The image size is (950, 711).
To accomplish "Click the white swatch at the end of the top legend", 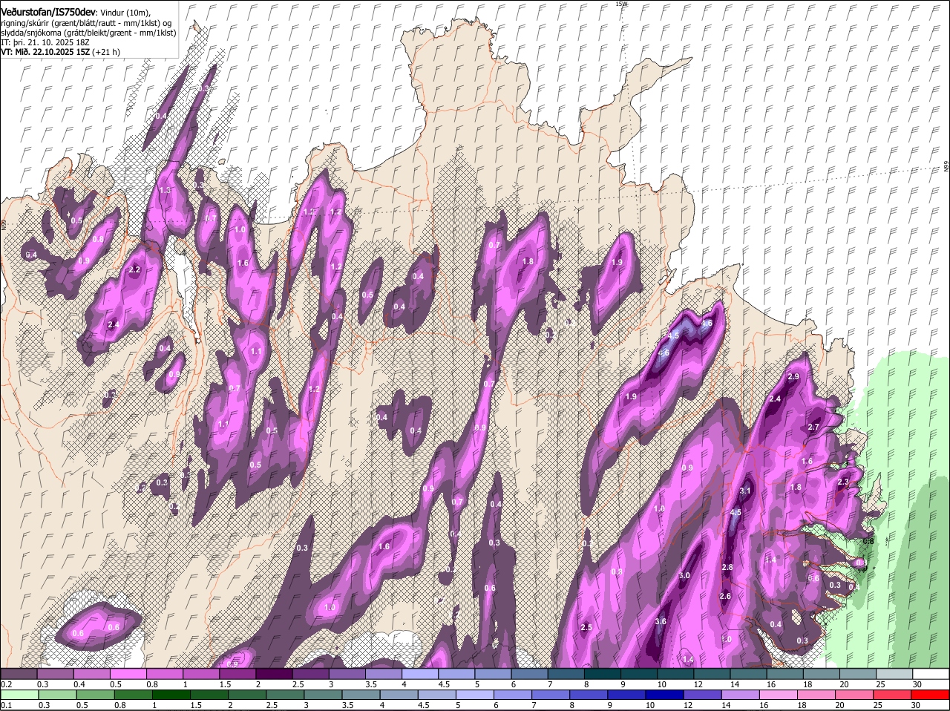I will (x=931, y=674).
